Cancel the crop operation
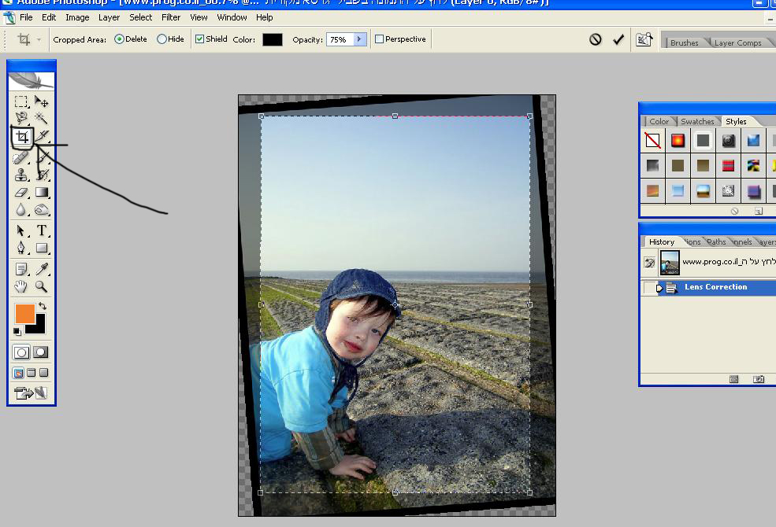Screen dimensions: 776x527 pos(596,39)
